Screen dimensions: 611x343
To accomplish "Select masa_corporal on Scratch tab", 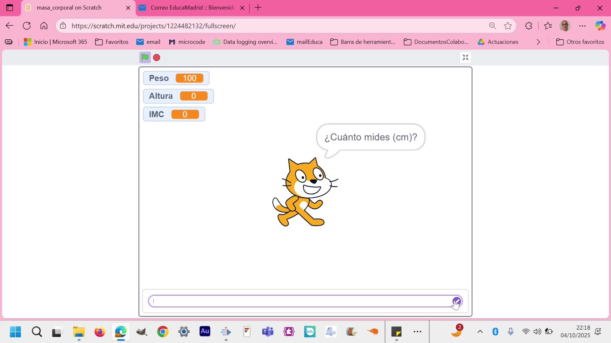I will [x=69, y=8].
